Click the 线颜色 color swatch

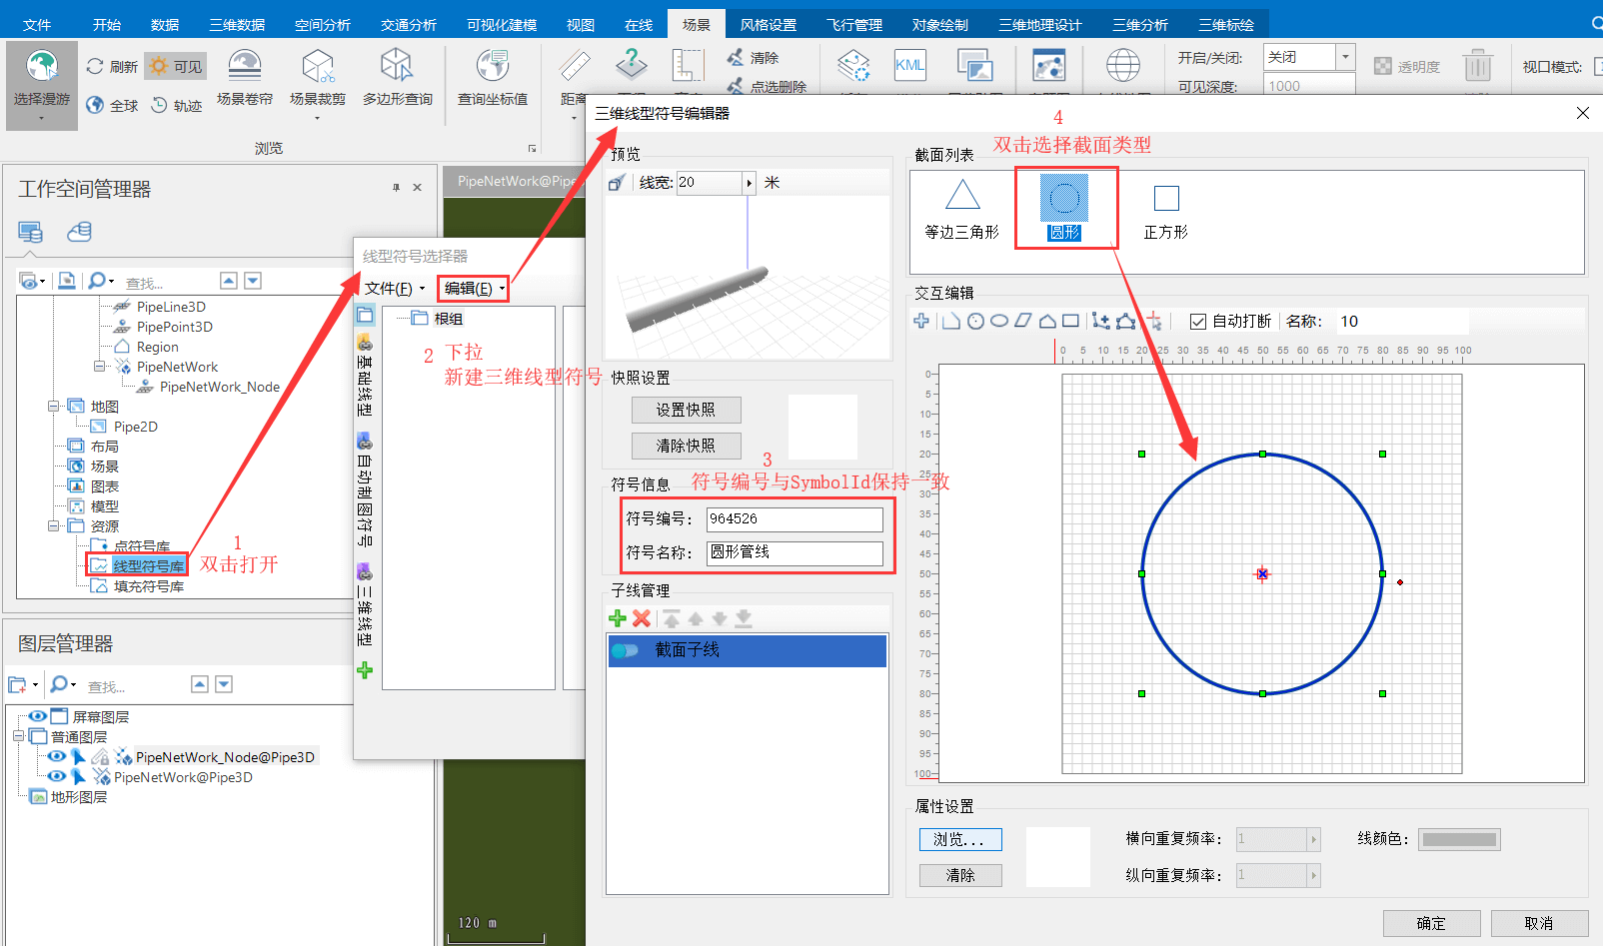coord(1459,839)
